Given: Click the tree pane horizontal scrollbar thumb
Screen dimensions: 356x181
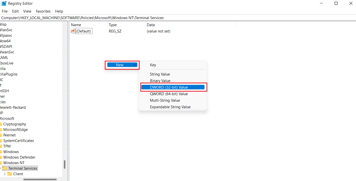Looking at the screenshot, I should pyautogui.click(x=40, y=179).
